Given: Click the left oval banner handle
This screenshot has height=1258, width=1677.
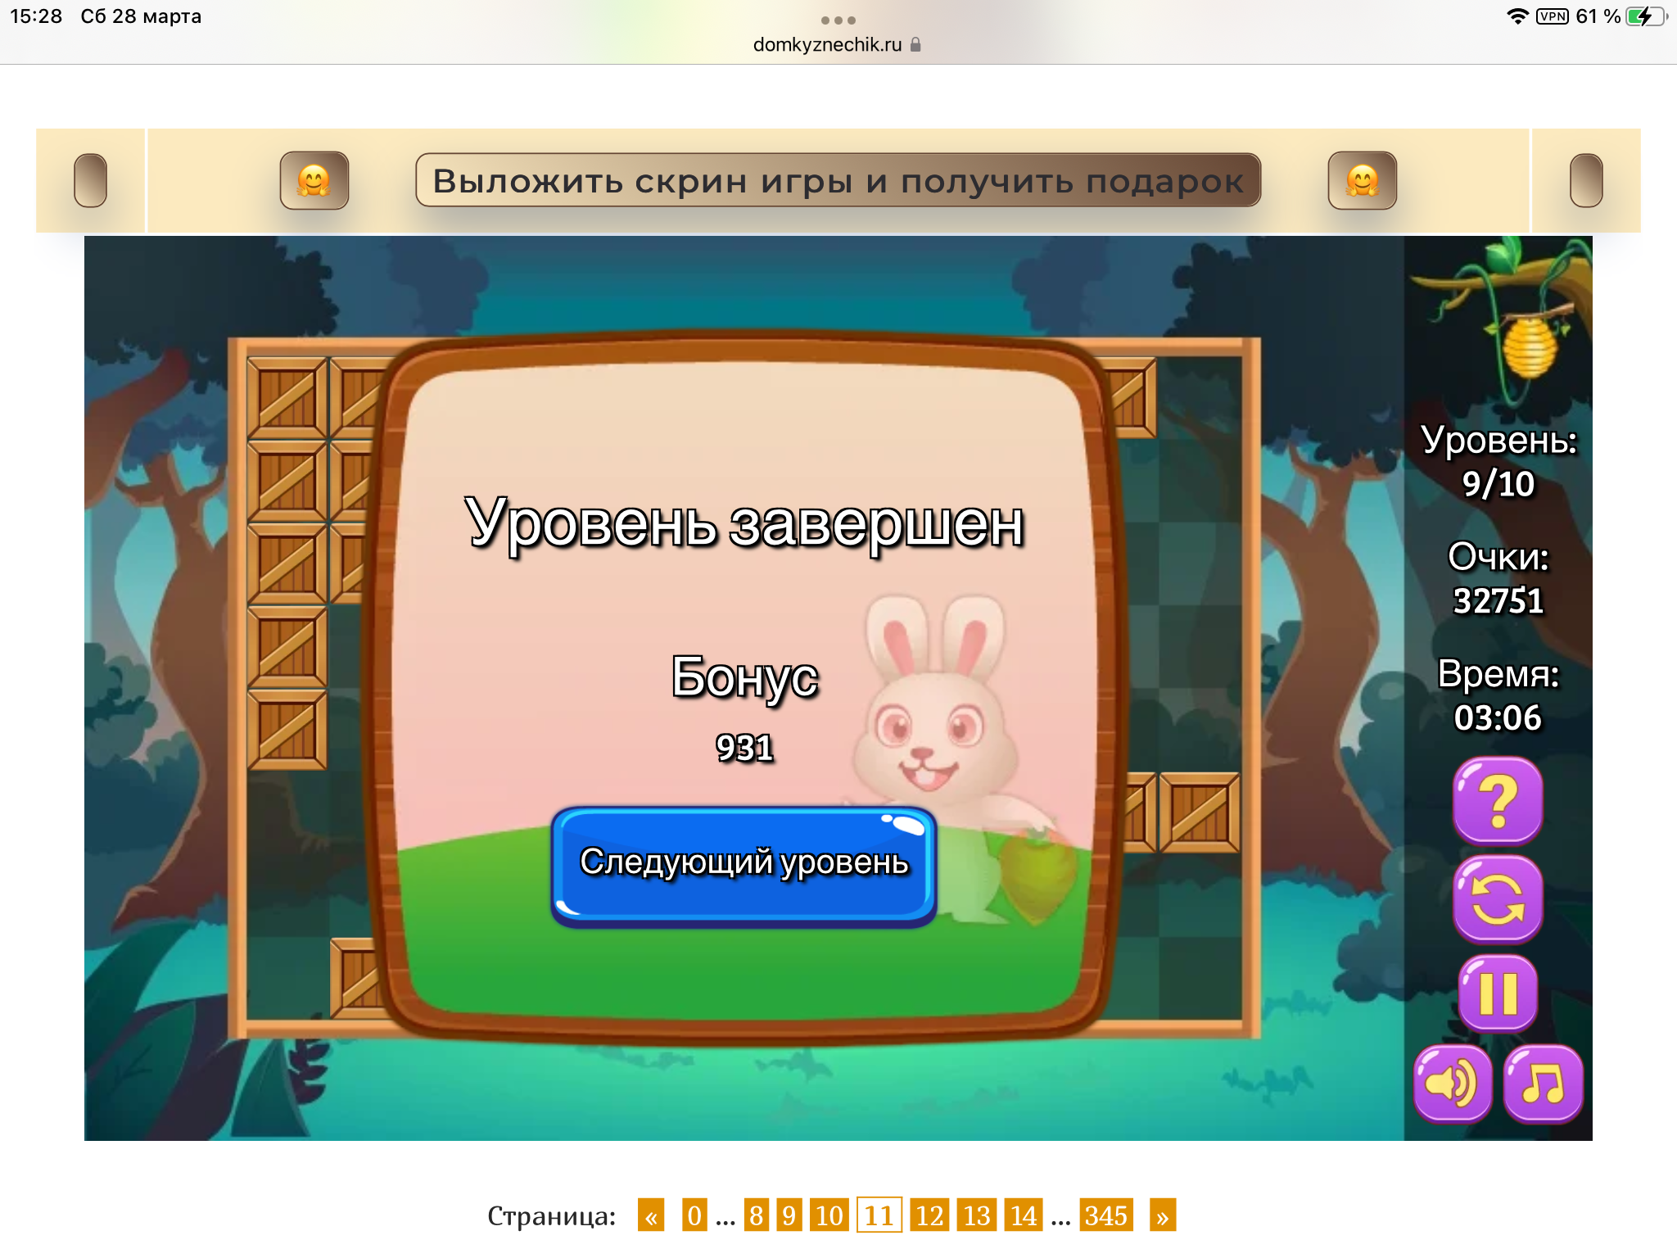Looking at the screenshot, I should click(x=91, y=180).
